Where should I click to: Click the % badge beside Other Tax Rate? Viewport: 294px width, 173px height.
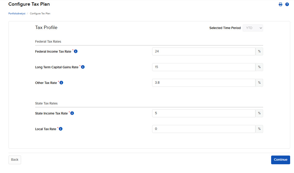259,83
